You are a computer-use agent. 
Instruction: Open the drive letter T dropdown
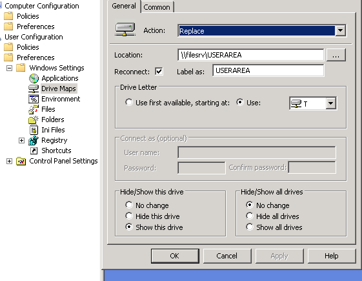(x=330, y=103)
